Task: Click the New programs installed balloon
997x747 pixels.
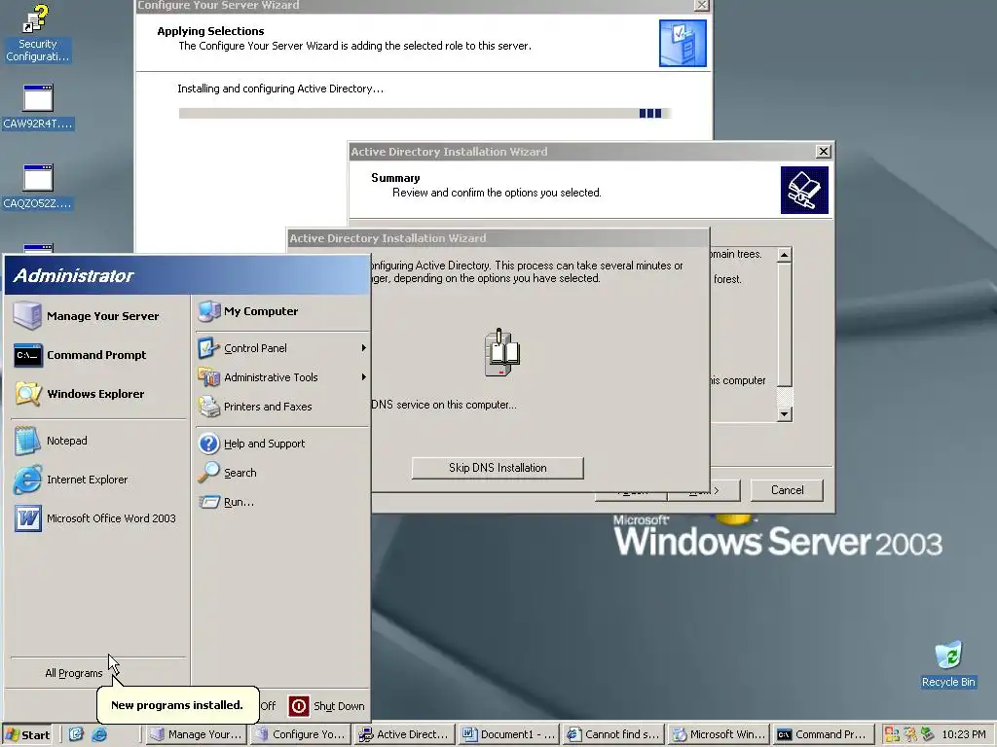Action: click(177, 704)
